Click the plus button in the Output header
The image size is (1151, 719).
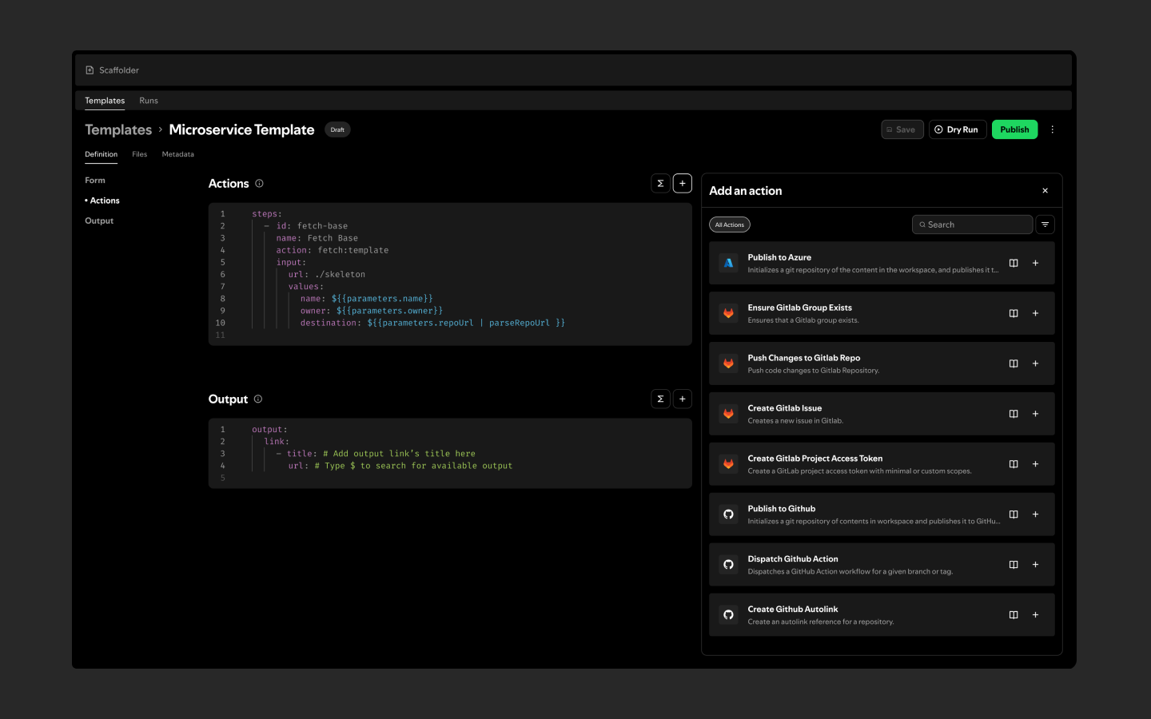tap(683, 399)
